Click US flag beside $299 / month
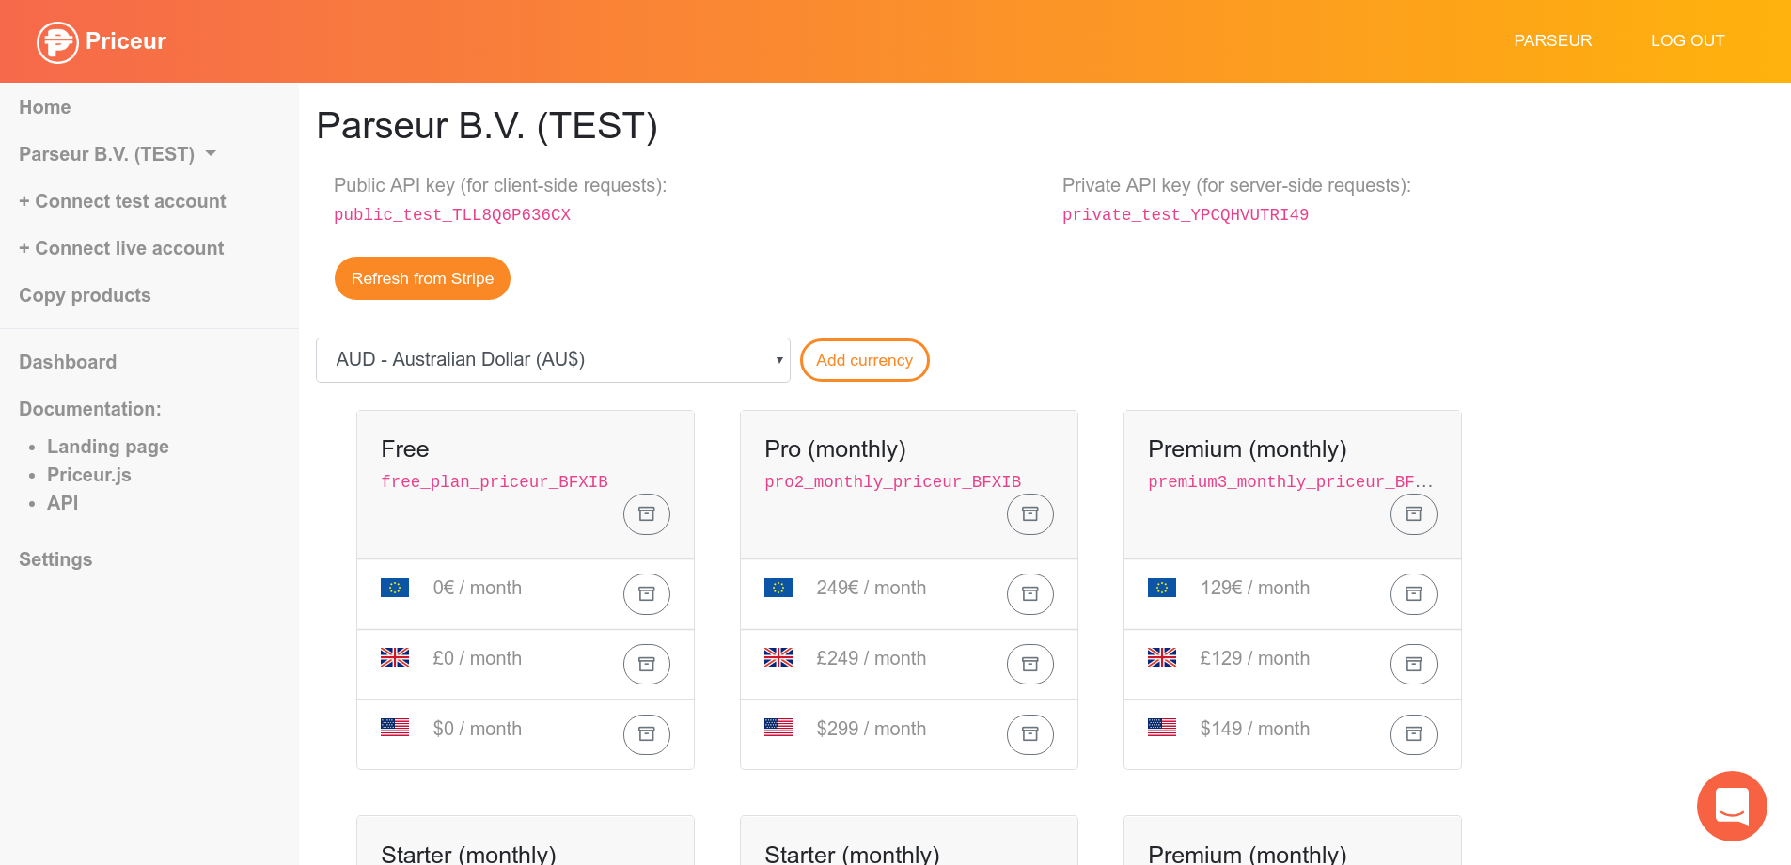The image size is (1791, 865). tap(778, 728)
